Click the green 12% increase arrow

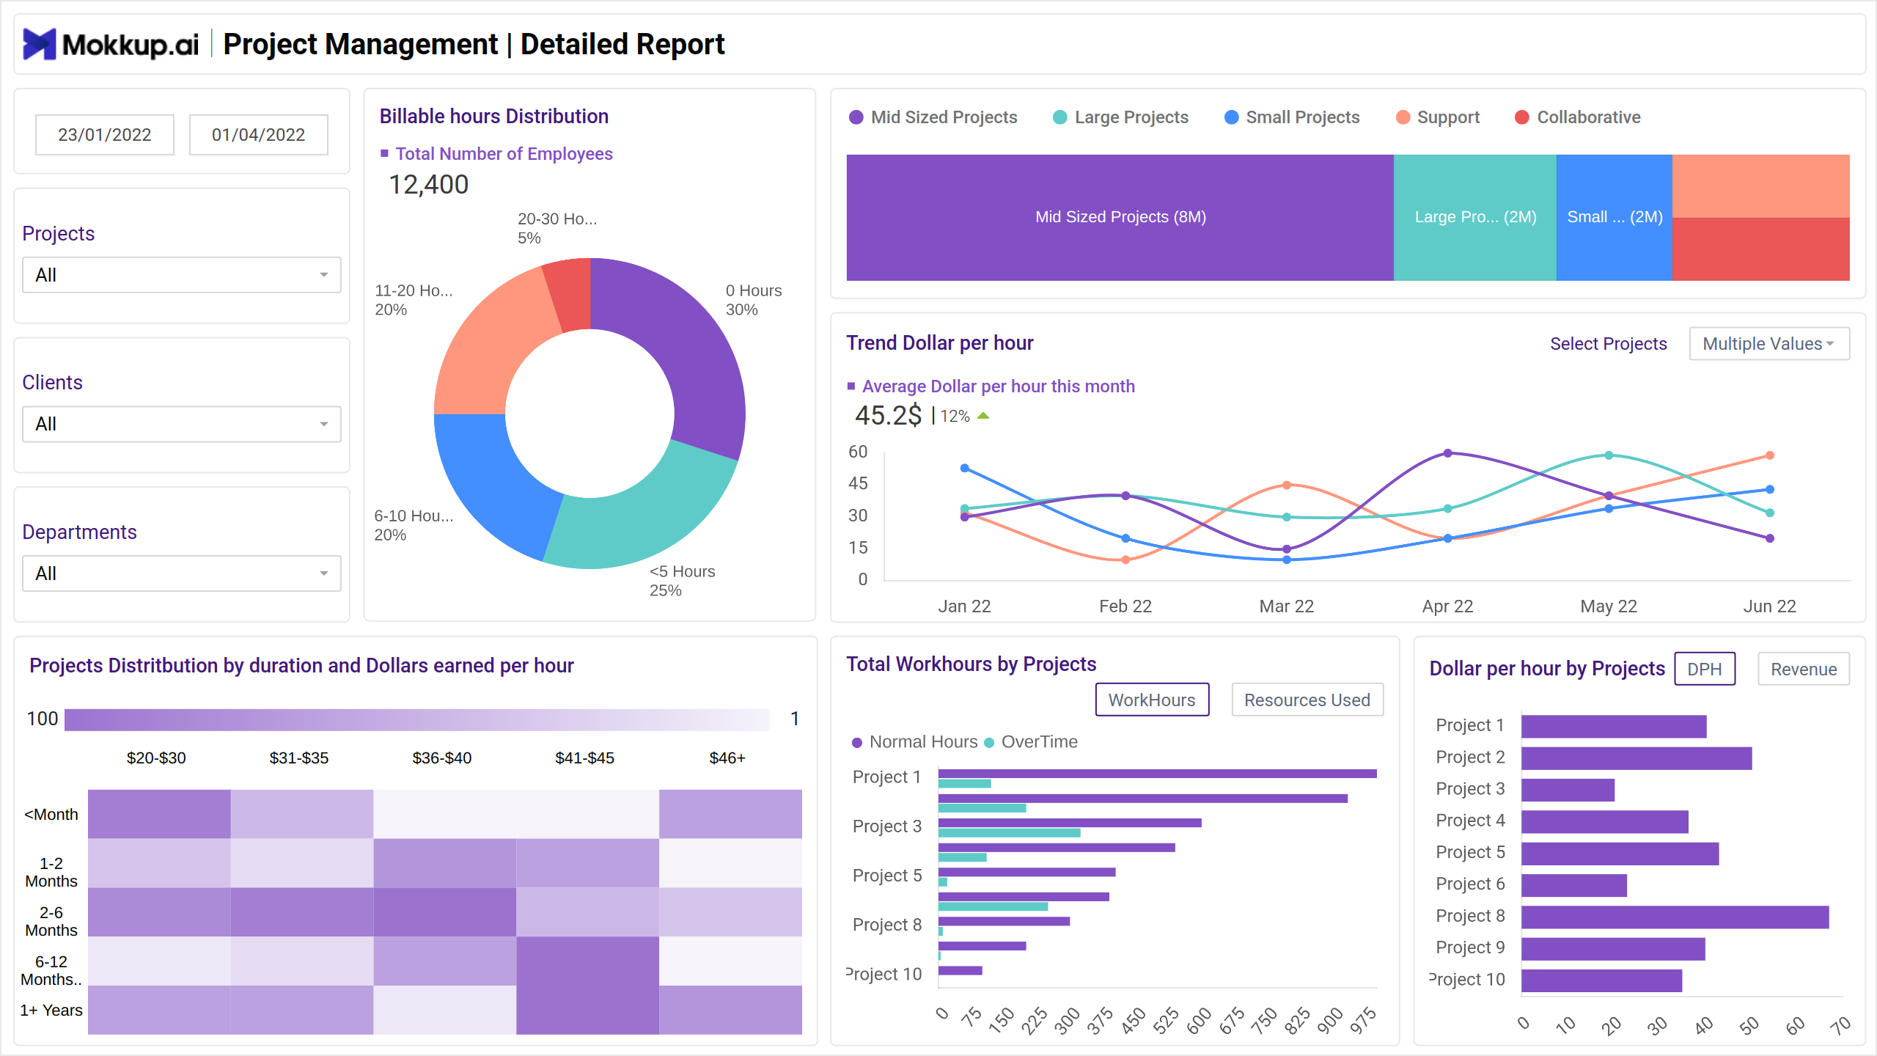[983, 416]
